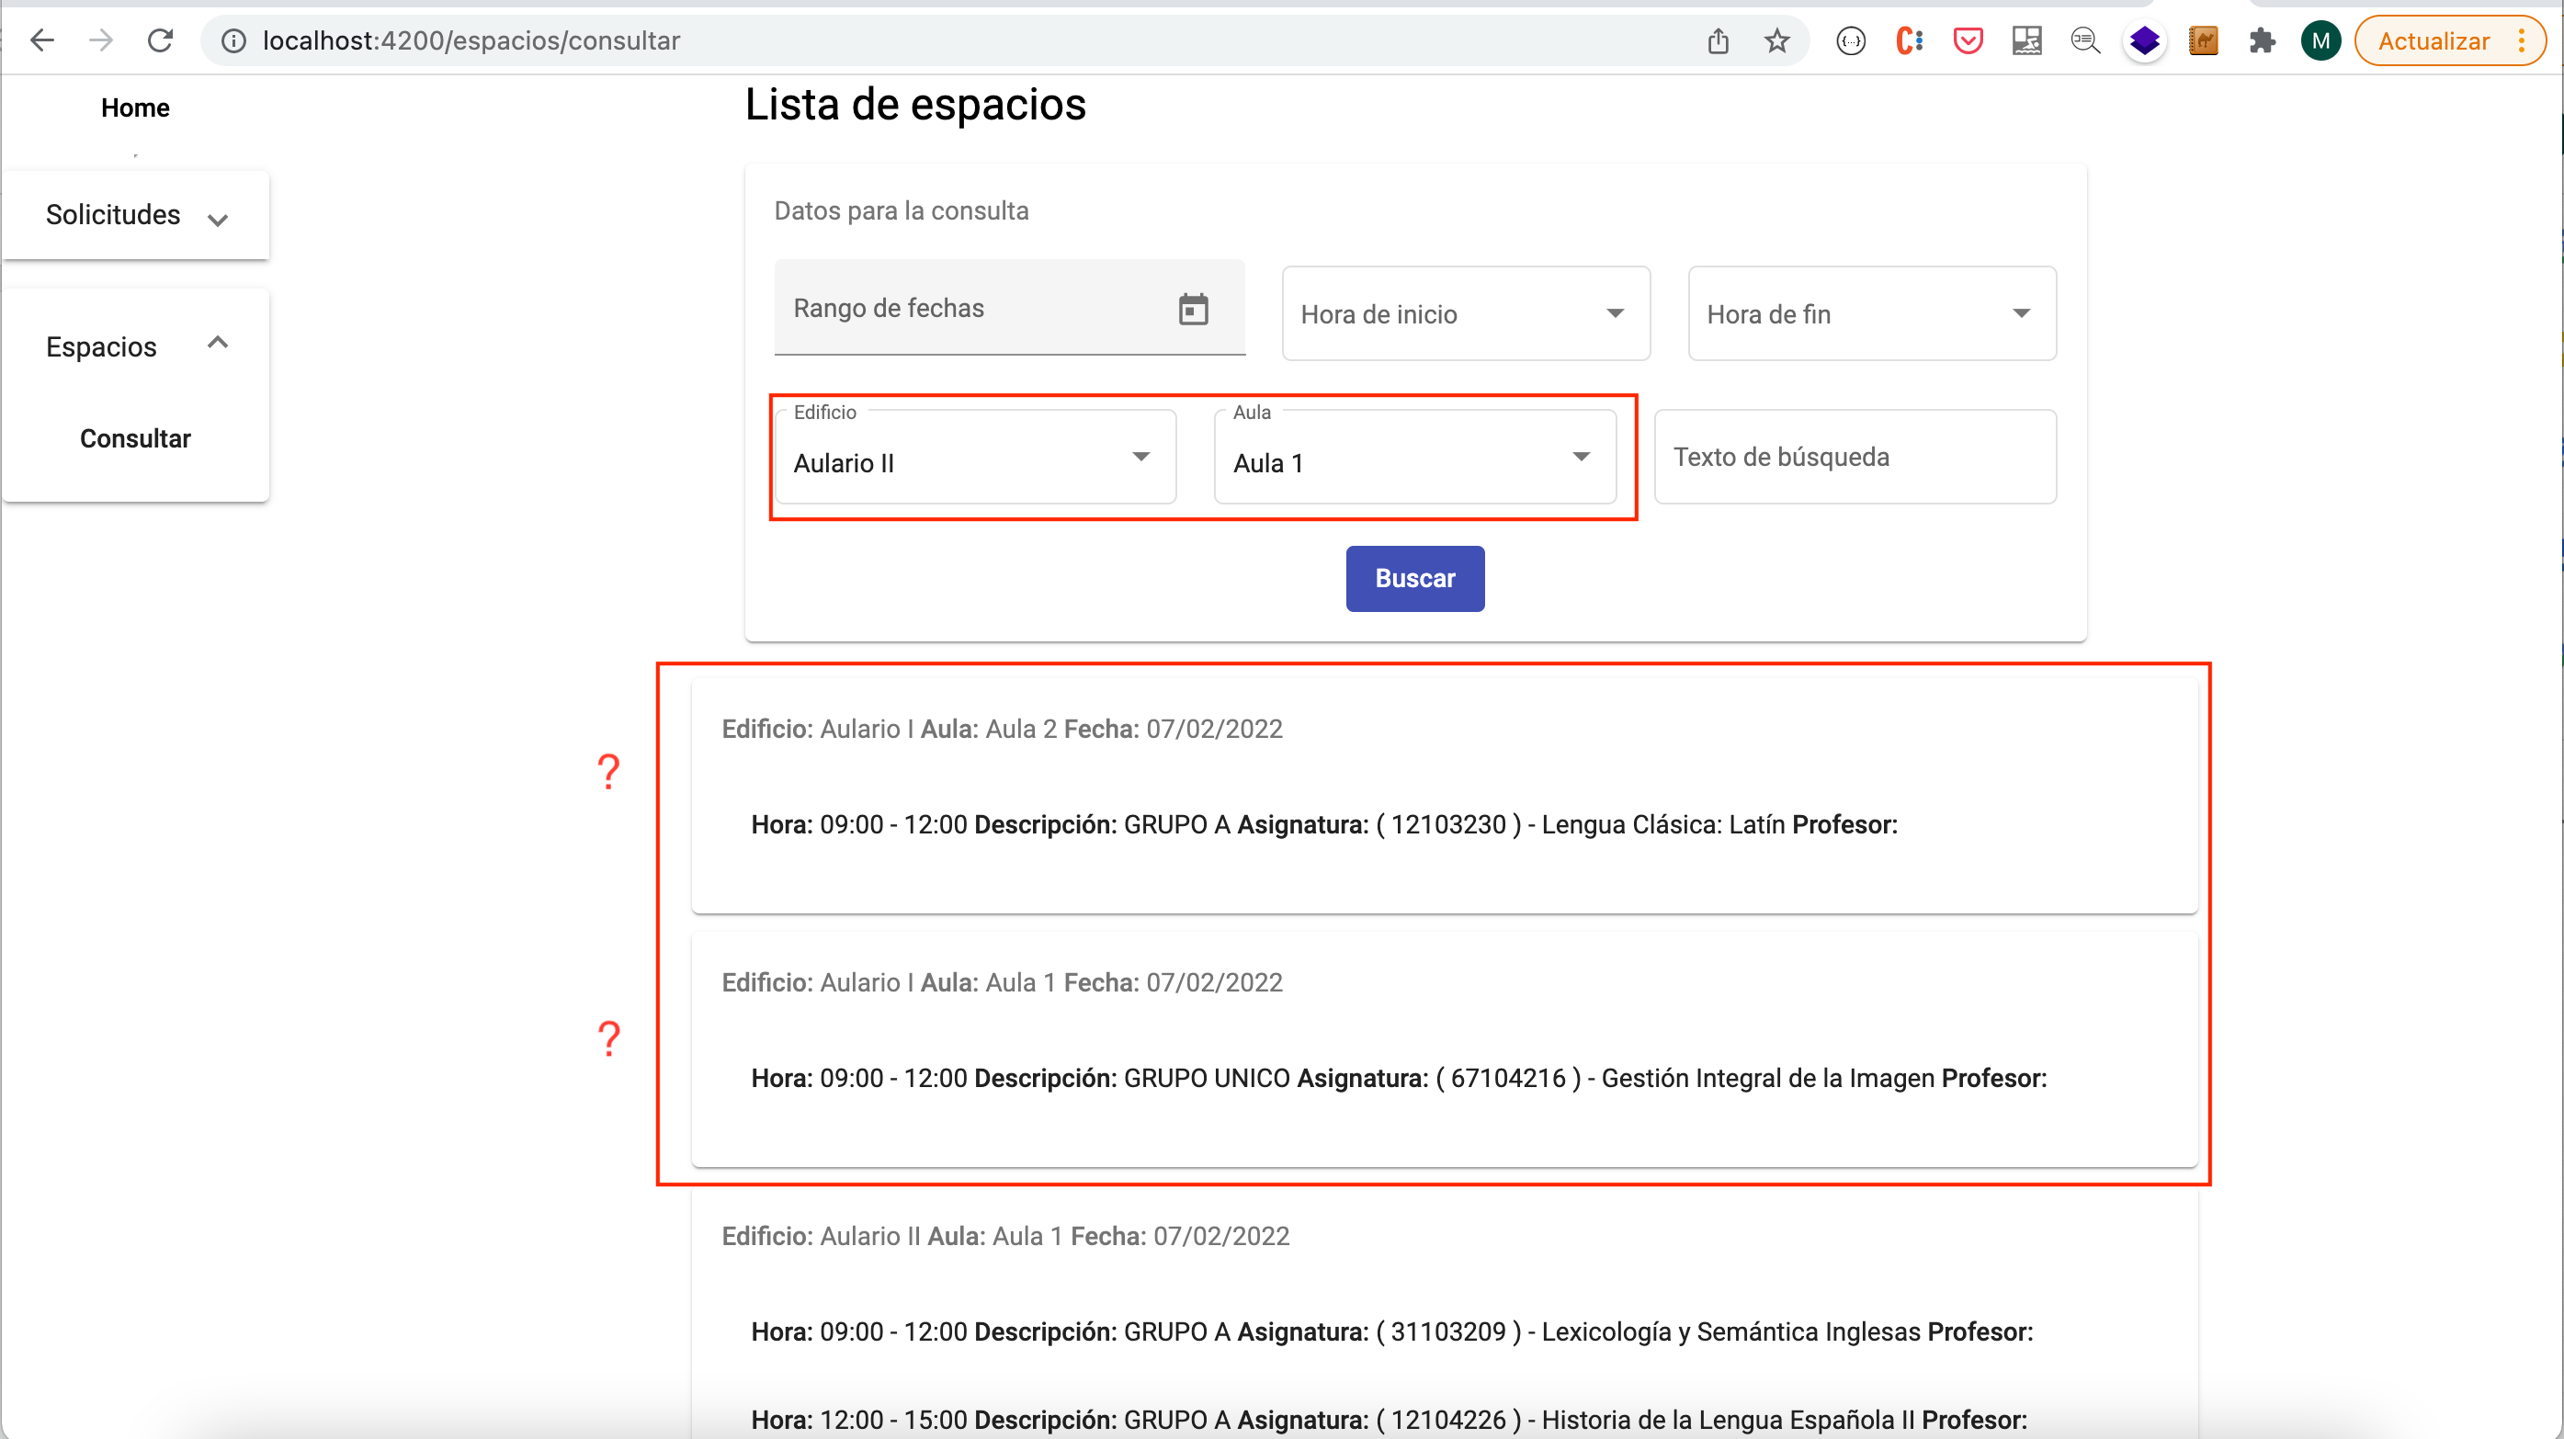
Task: Click the magnifier search extension icon
Action: pyautogui.click(x=2085, y=40)
